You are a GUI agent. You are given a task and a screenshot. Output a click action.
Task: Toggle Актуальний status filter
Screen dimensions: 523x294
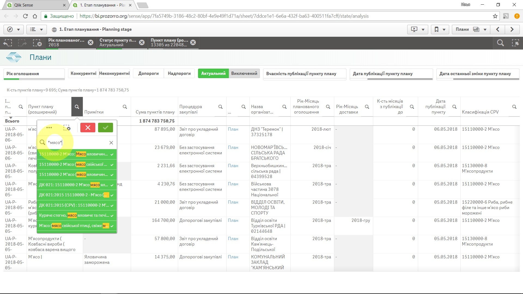click(x=213, y=73)
